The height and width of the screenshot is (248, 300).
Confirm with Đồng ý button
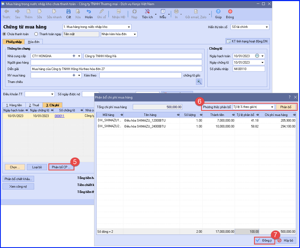click(264, 240)
